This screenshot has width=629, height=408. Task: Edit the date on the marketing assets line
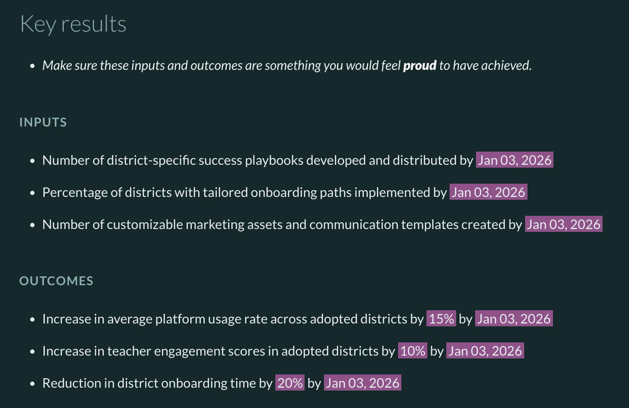click(564, 224)
